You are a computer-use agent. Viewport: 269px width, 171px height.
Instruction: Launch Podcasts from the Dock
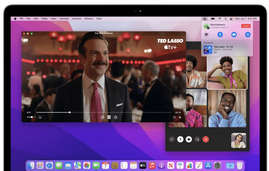pos(162,165)
